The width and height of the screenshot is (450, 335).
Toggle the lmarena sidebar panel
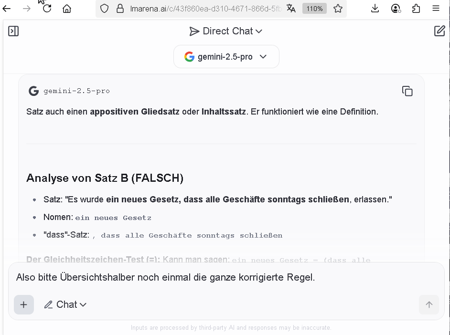pyautogui.click(x=13, y=31)
